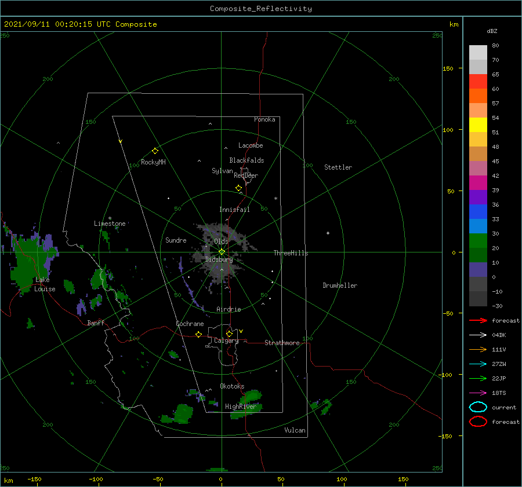The height and width of the screenshot is (487, 522).
Task: Click the Banff label
Action: pyautogui.click(x=96, y=323)
